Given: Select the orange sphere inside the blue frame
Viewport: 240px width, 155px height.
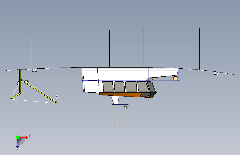Looking at the screenshot, I should click(176, 79).
